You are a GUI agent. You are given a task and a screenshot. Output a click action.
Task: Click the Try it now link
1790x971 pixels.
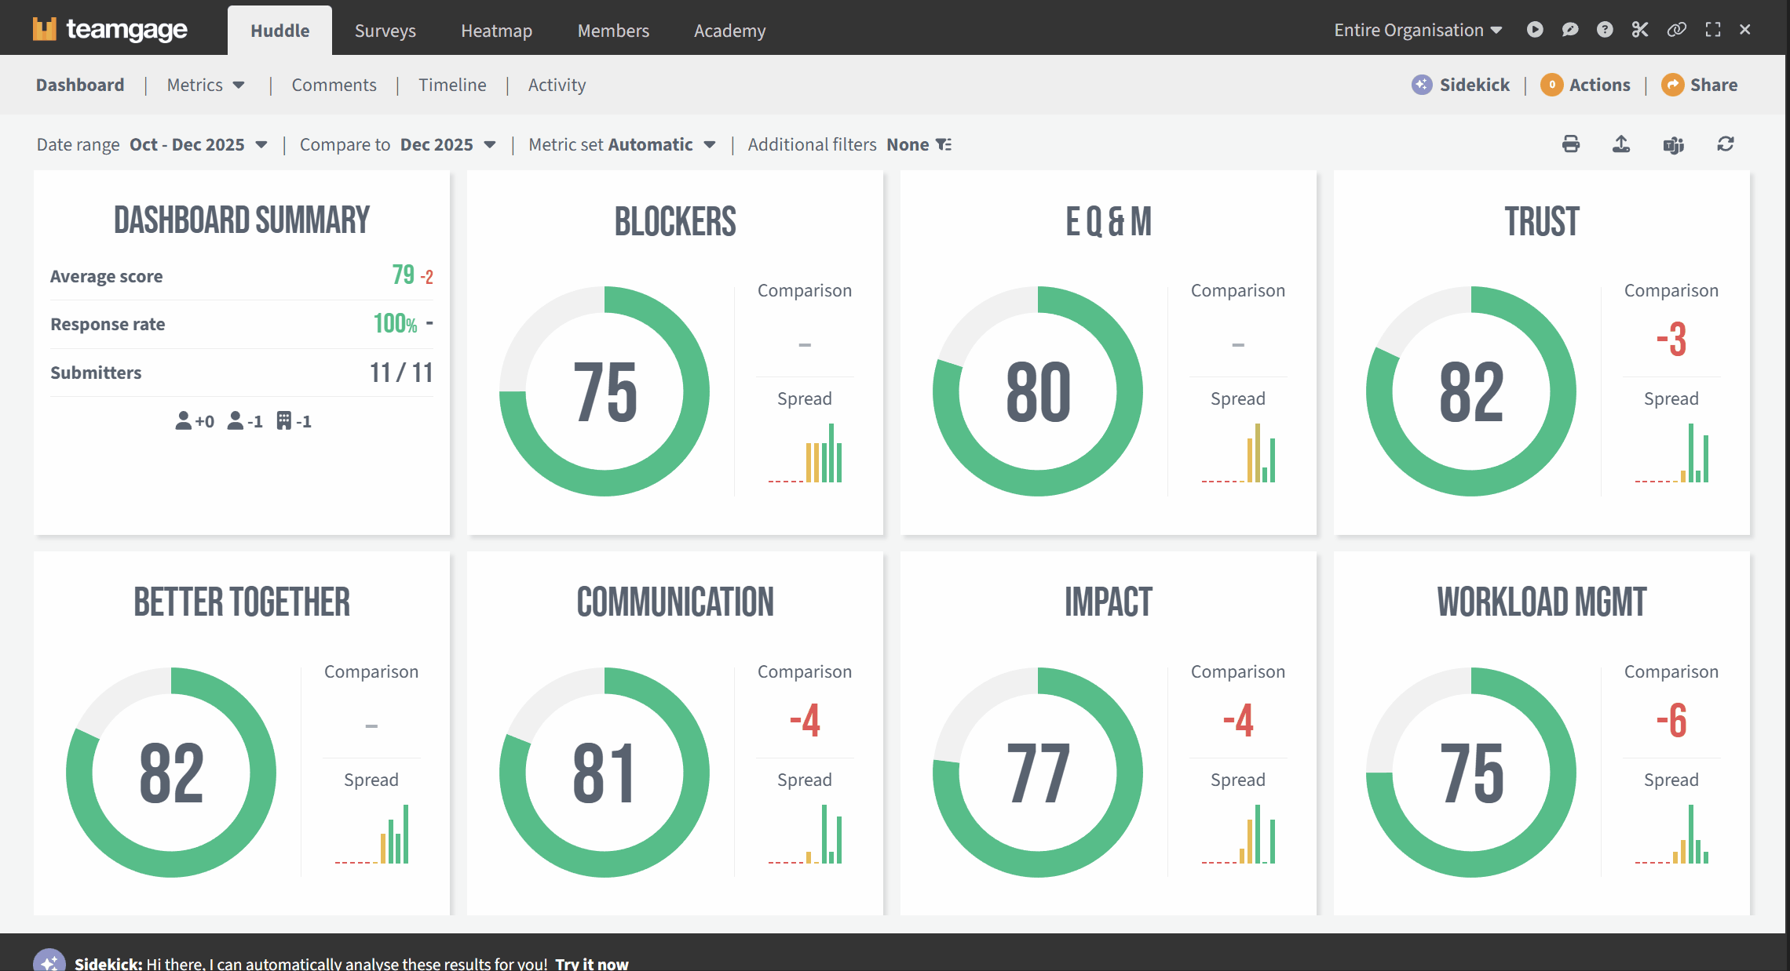tap(591, 963)
